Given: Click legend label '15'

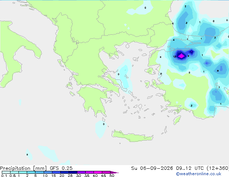Looking at the screenshot, I should 53,176.
